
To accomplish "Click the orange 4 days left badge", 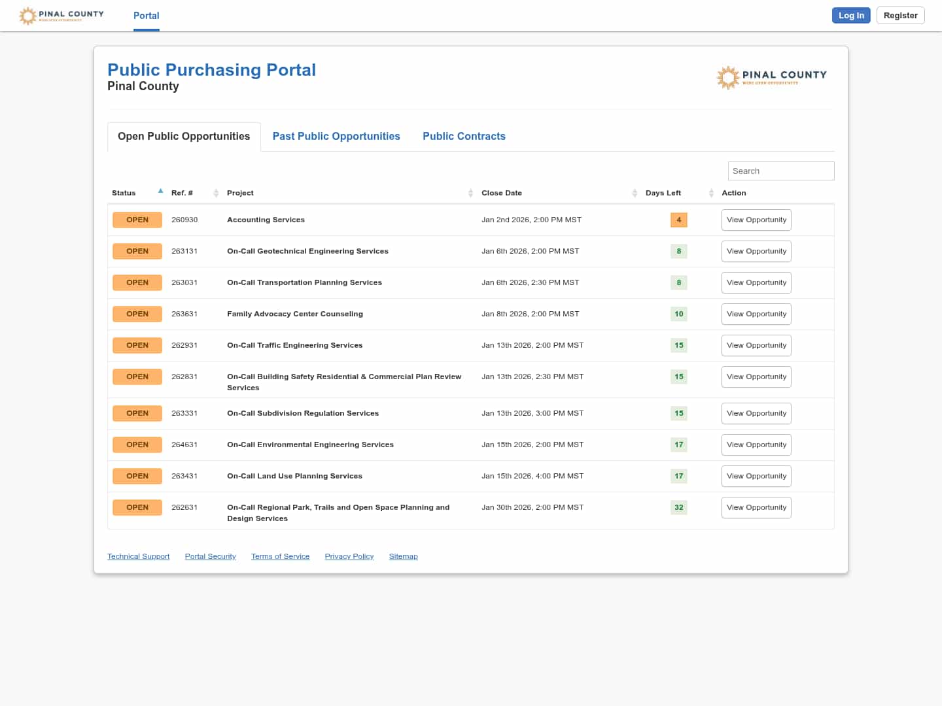I will click(678, 220).
